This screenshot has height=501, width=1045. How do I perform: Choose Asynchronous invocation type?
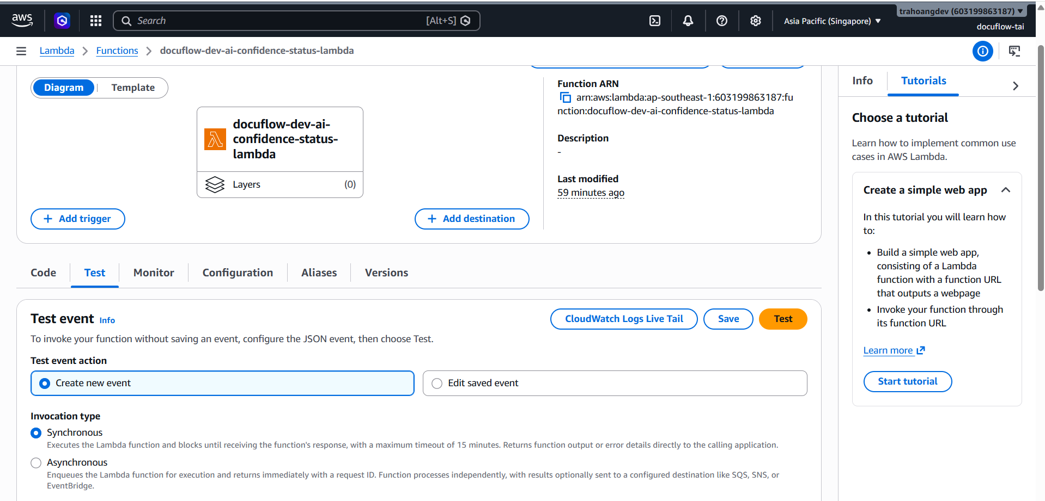(36, 463)
